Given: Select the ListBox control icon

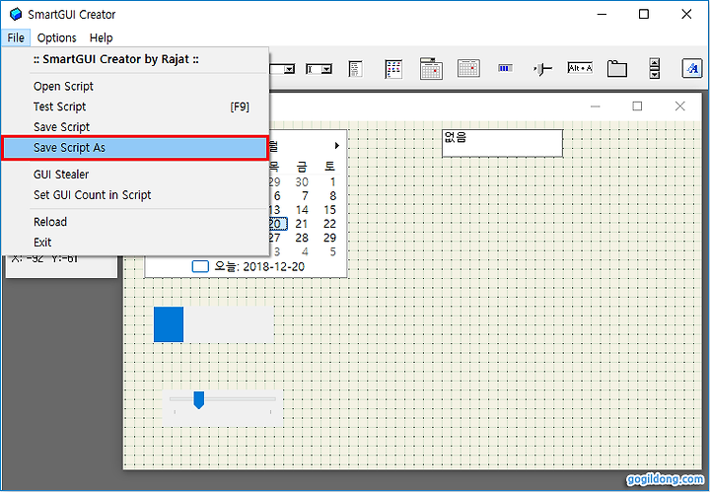Looking at the screenshot, I should pos(355,69).
